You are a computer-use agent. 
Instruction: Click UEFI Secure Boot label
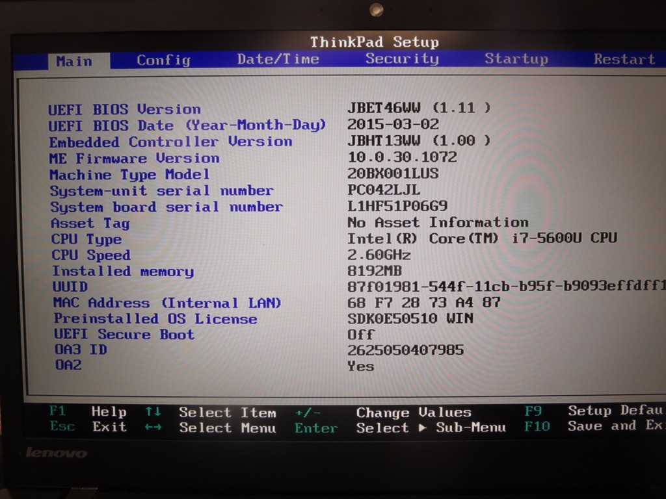click(124, 335)
